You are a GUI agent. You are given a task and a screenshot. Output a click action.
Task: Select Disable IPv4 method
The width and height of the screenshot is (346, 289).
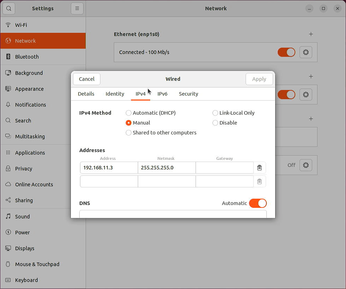tap(225, 123)
